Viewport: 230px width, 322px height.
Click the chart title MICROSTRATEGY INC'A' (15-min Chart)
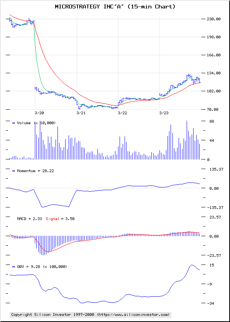click(x=115, y=7)
